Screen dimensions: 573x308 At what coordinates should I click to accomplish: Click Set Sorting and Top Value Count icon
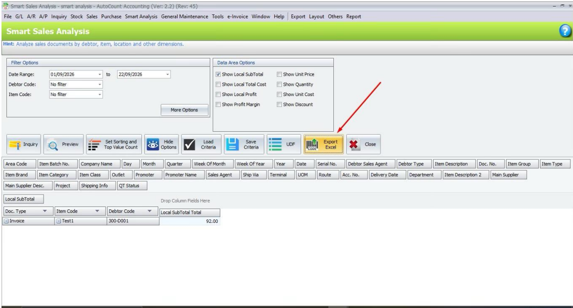[94, 145]
